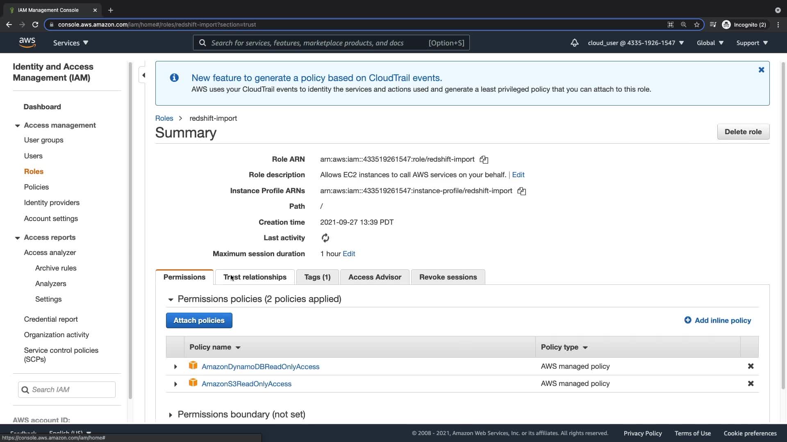Open the Access Advisor tab
Viewport: 787px width, 442px height.
[374, 277]
